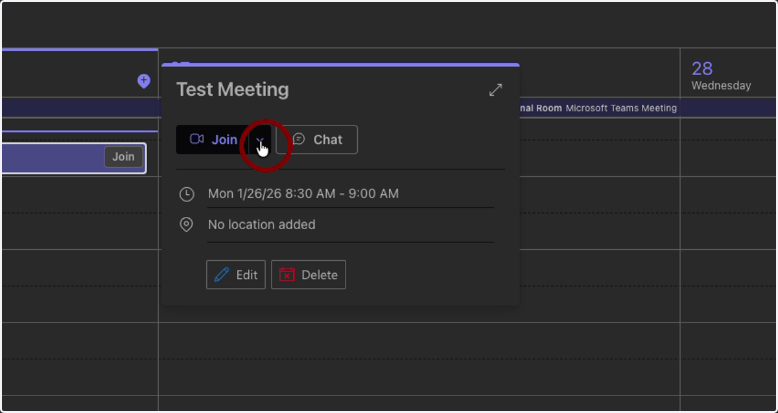This screenshot has height=413, width=778.
Task: Expand the Test Meeting details view
Action: [x=495, y=90]
